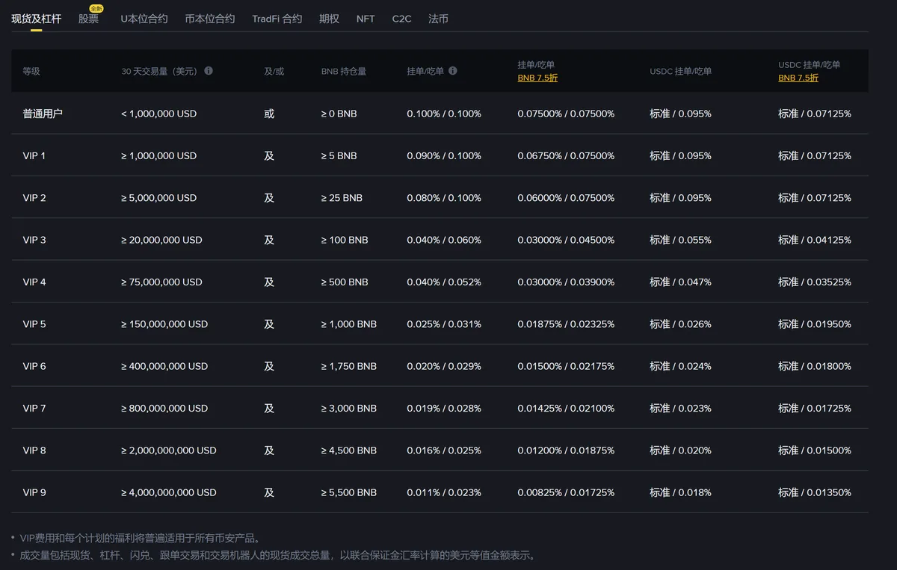Select VIP 7 level cell

tap(34, 409)
